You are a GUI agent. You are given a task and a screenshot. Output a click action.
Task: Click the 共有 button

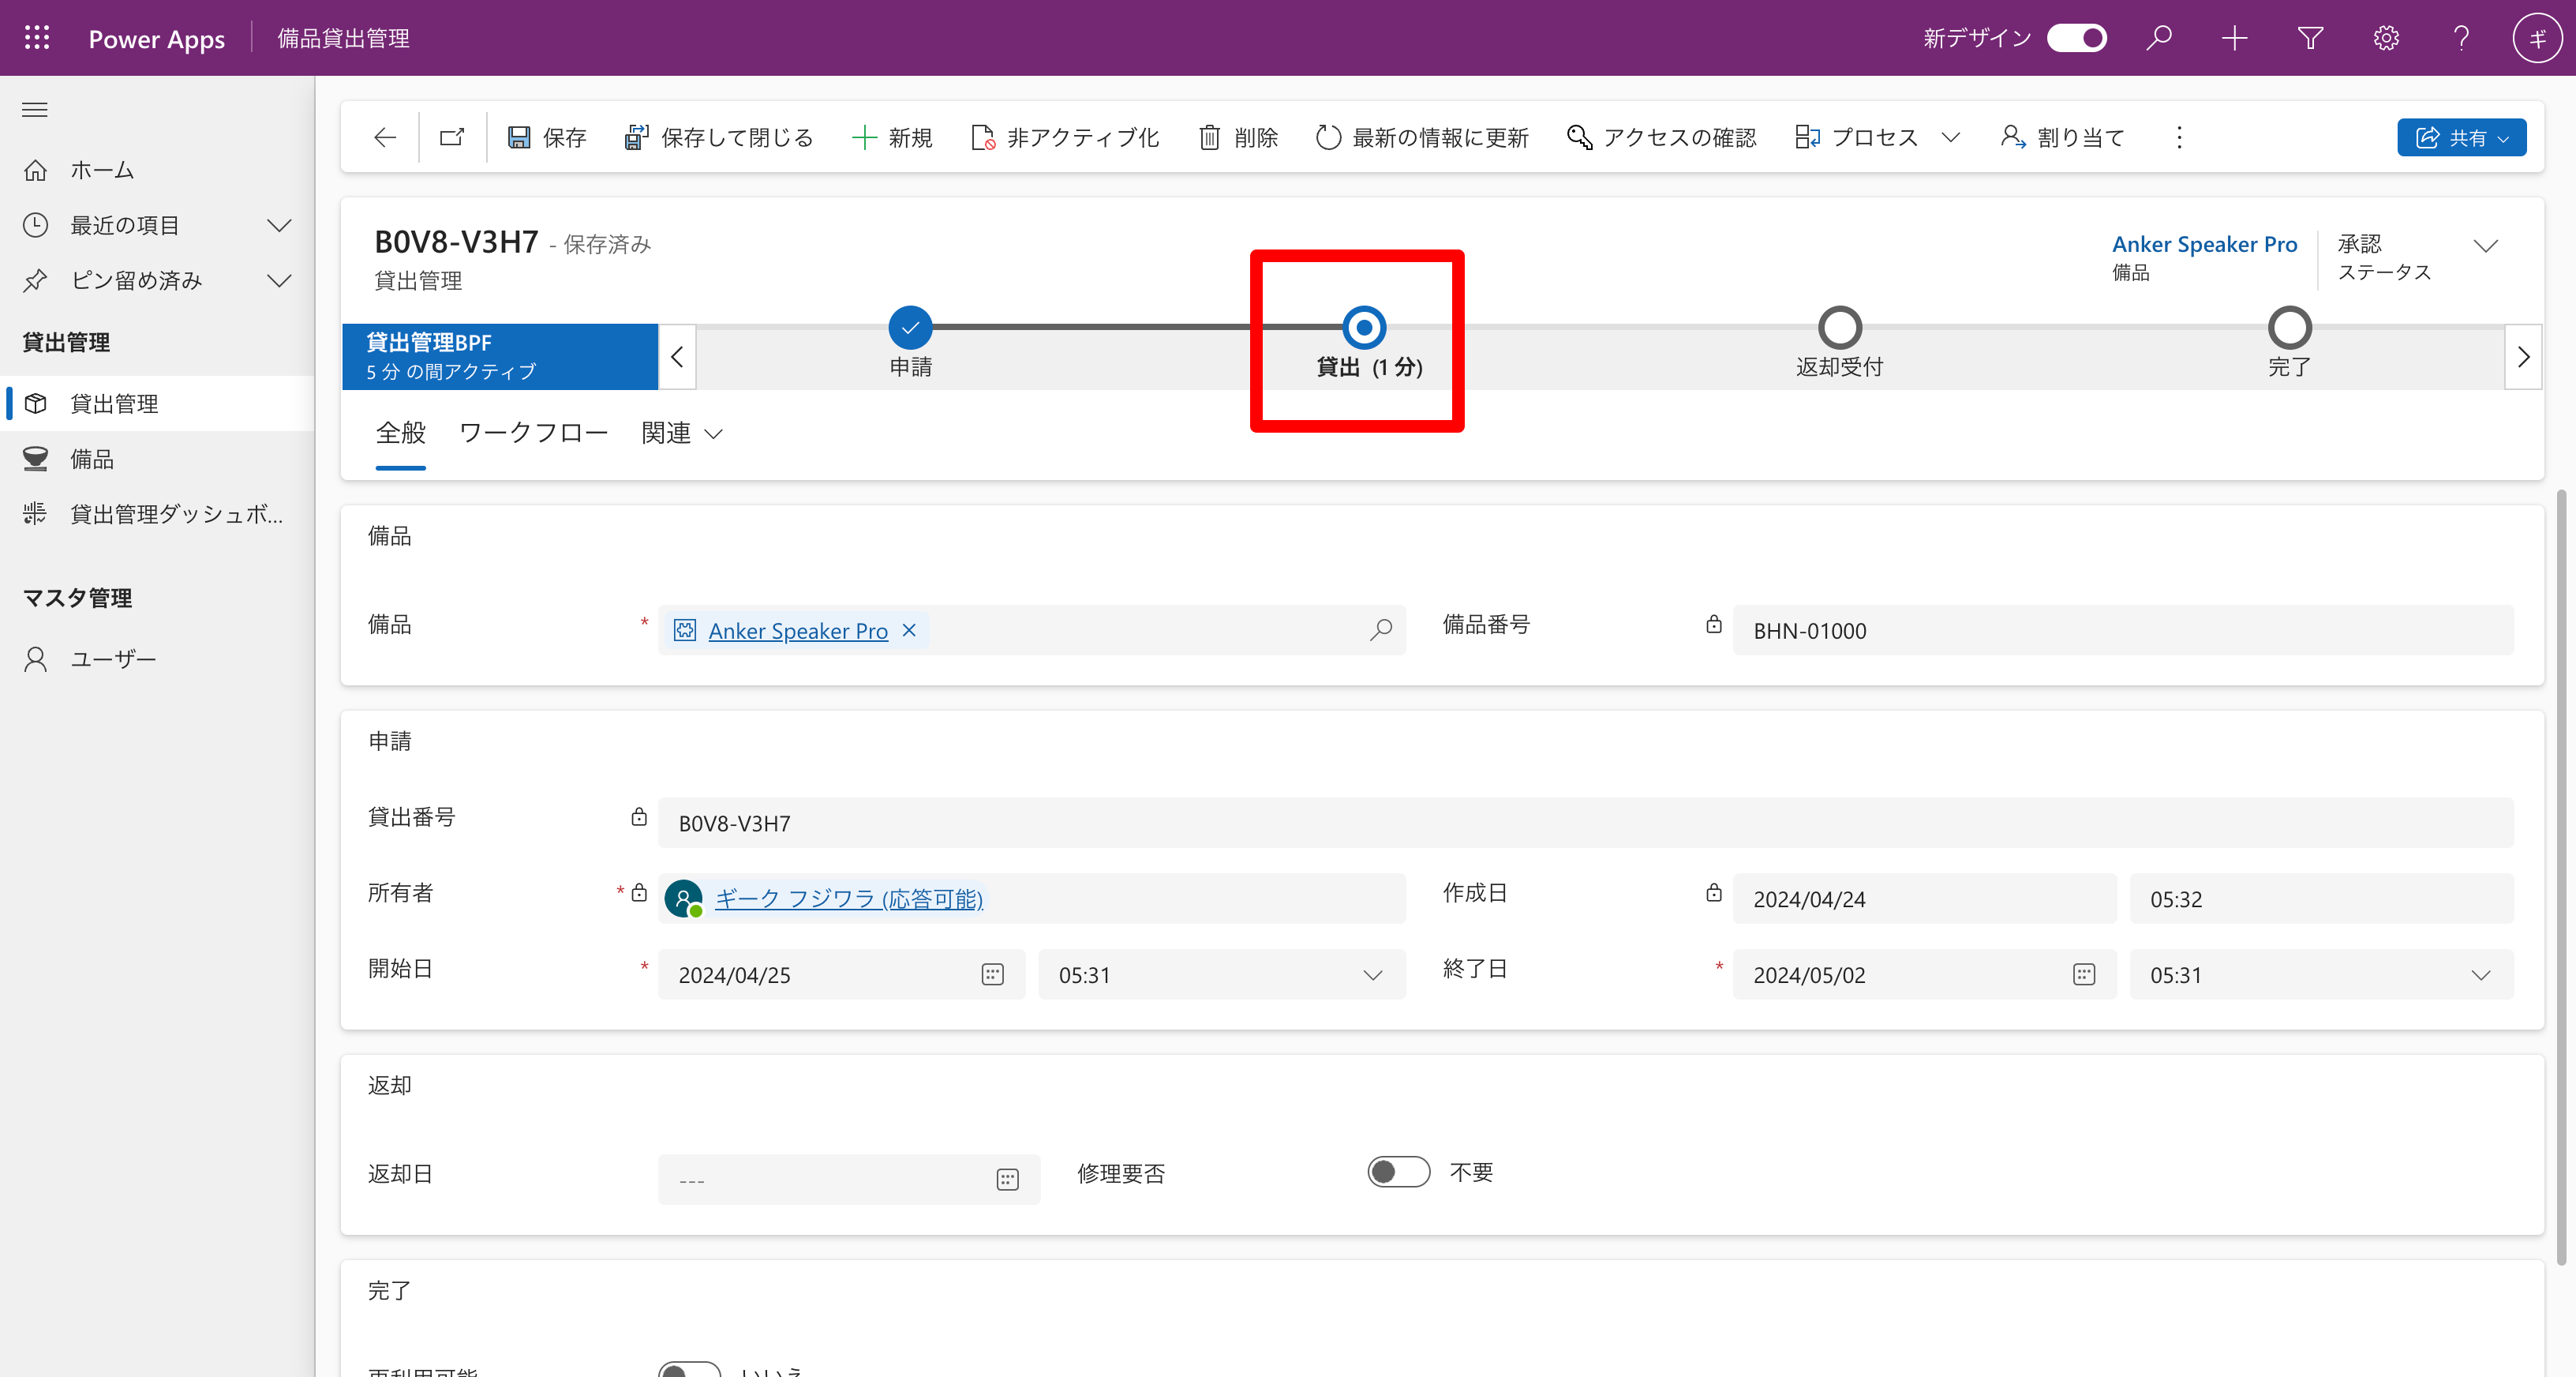click(x=2461, y=137)
